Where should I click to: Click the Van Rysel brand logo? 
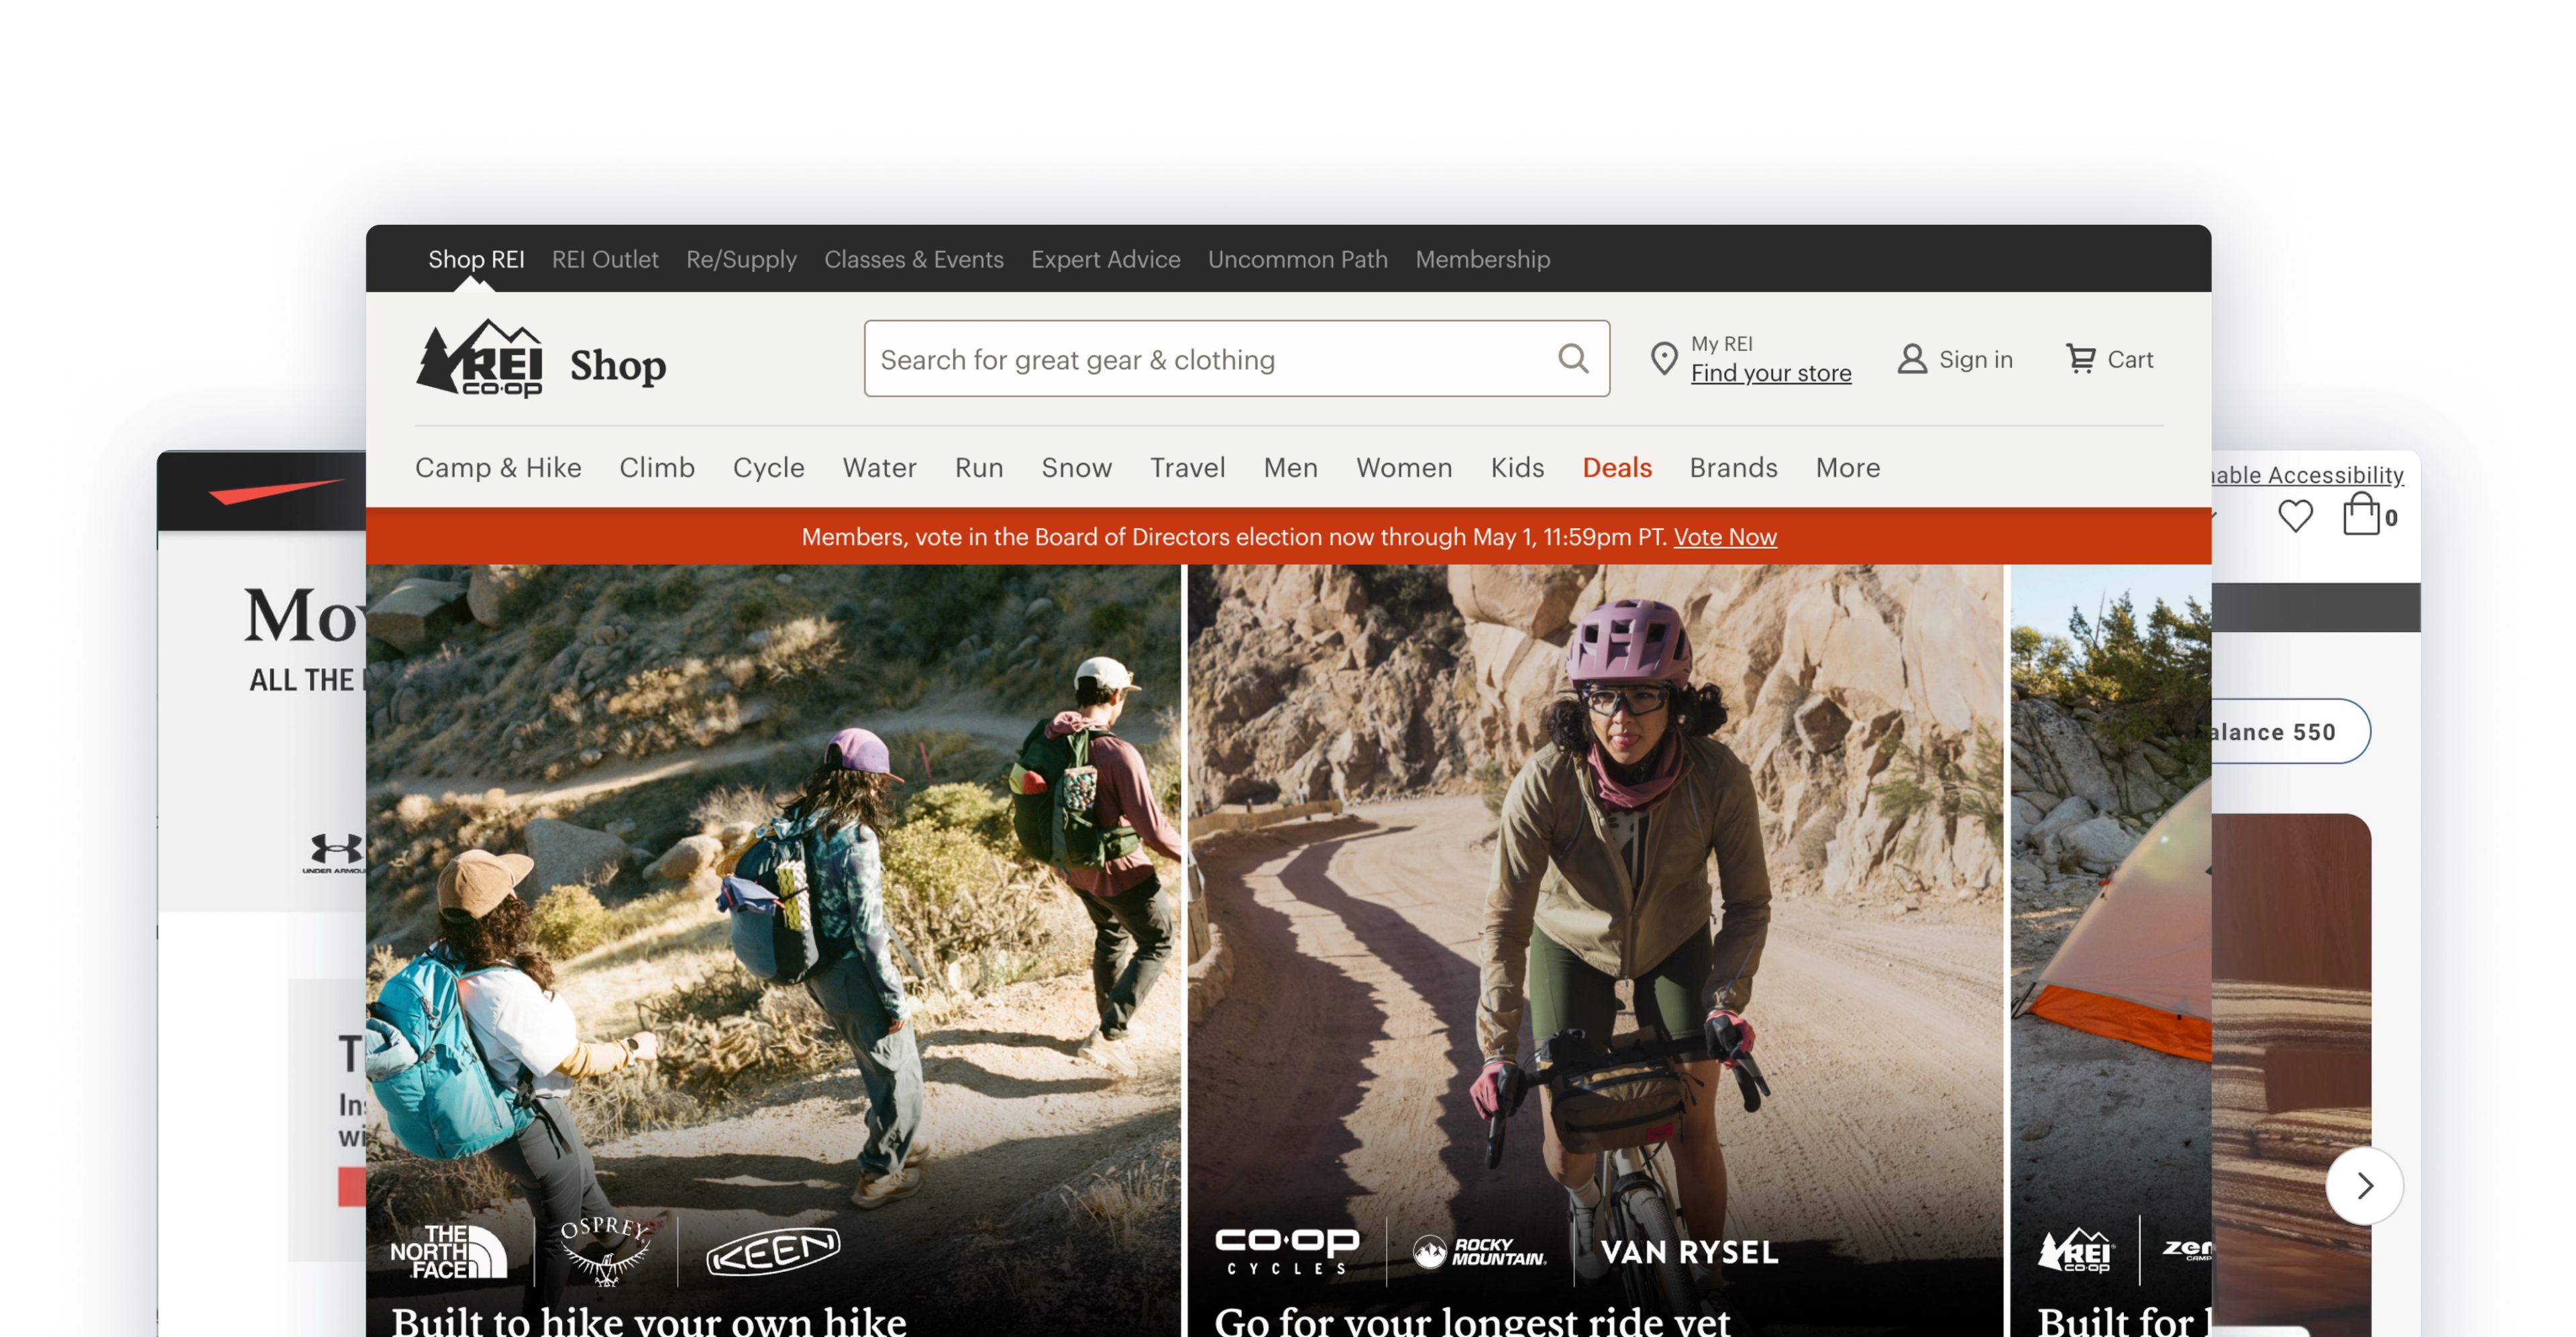click(x=1689, y=1252)
